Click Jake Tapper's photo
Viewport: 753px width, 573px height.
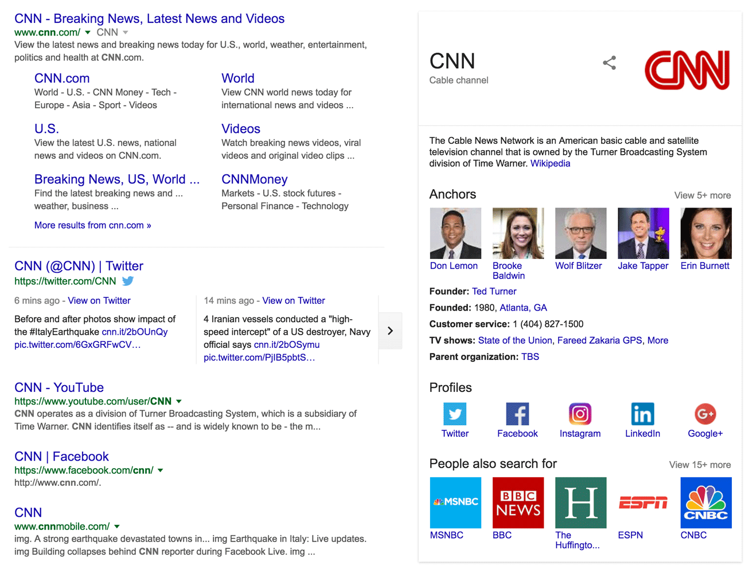pos(643,233)
